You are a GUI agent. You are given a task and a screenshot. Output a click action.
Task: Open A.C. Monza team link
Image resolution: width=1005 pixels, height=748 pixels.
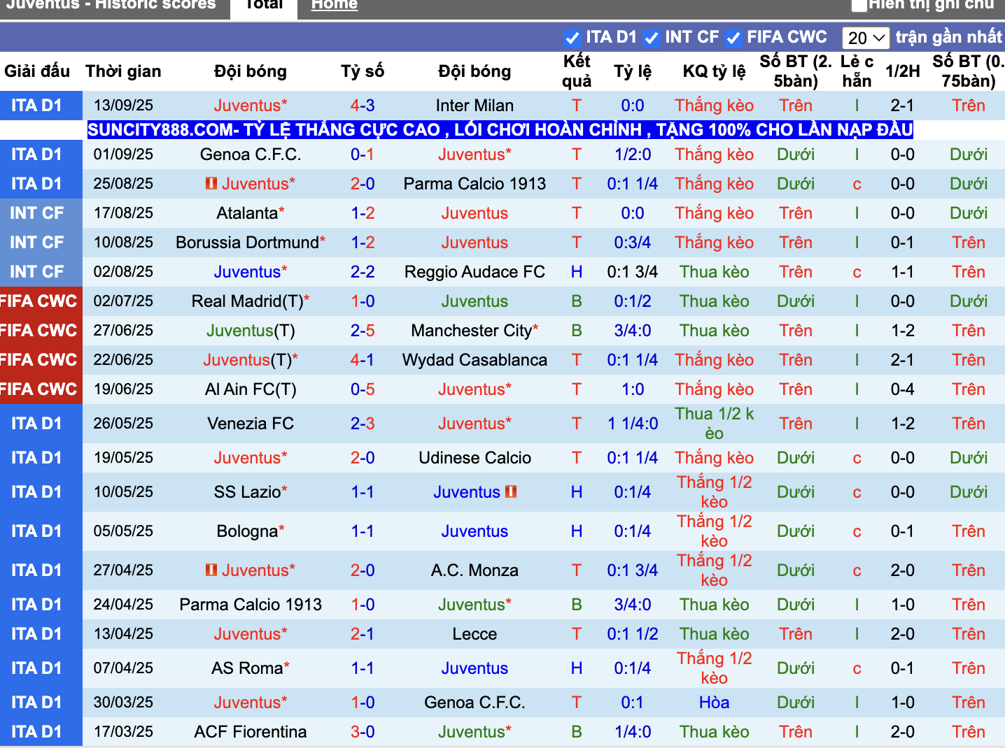click(475, 570)
